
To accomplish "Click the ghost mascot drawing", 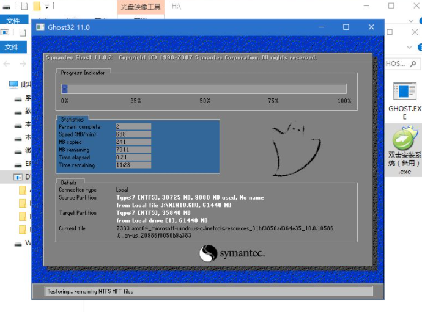I will click(x=294, y=150).
